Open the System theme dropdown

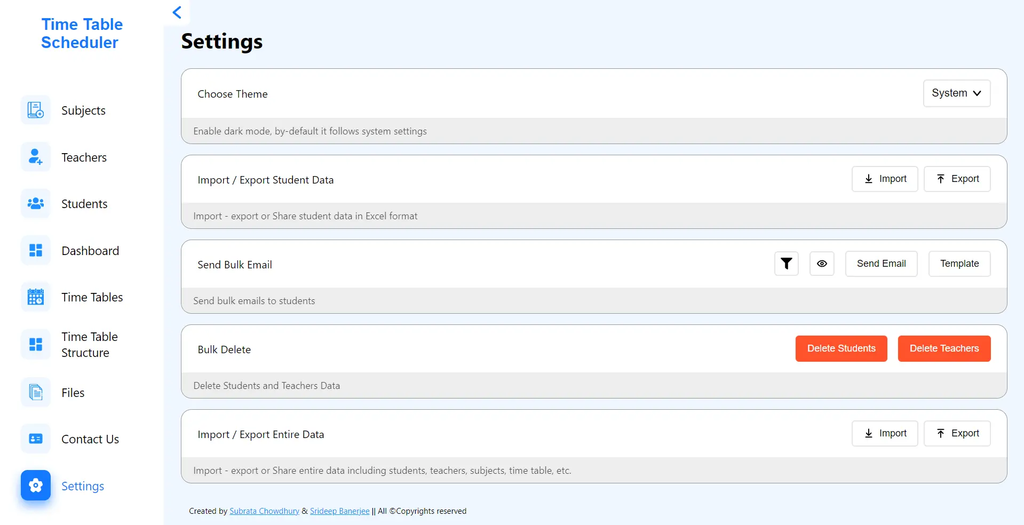click(957, 93)
